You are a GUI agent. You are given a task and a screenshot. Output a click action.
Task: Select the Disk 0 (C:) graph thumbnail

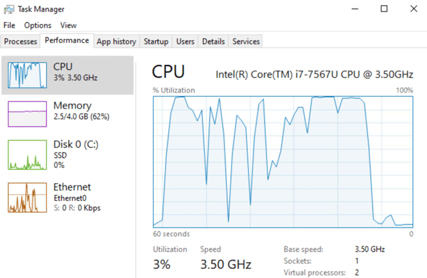27,156
